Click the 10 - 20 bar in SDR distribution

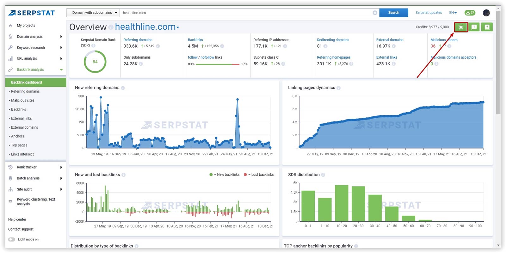coord(342,203)
